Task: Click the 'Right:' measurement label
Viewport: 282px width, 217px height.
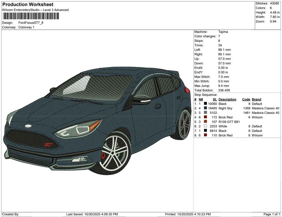Action: tap(199, 54)
